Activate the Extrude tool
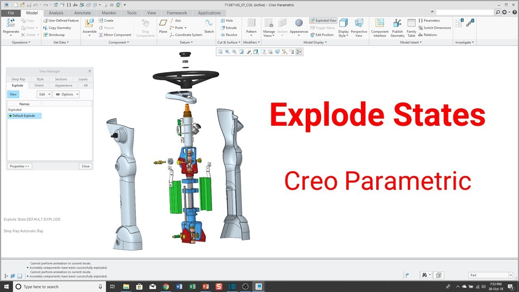519x292 pixels. click(228, 28)
